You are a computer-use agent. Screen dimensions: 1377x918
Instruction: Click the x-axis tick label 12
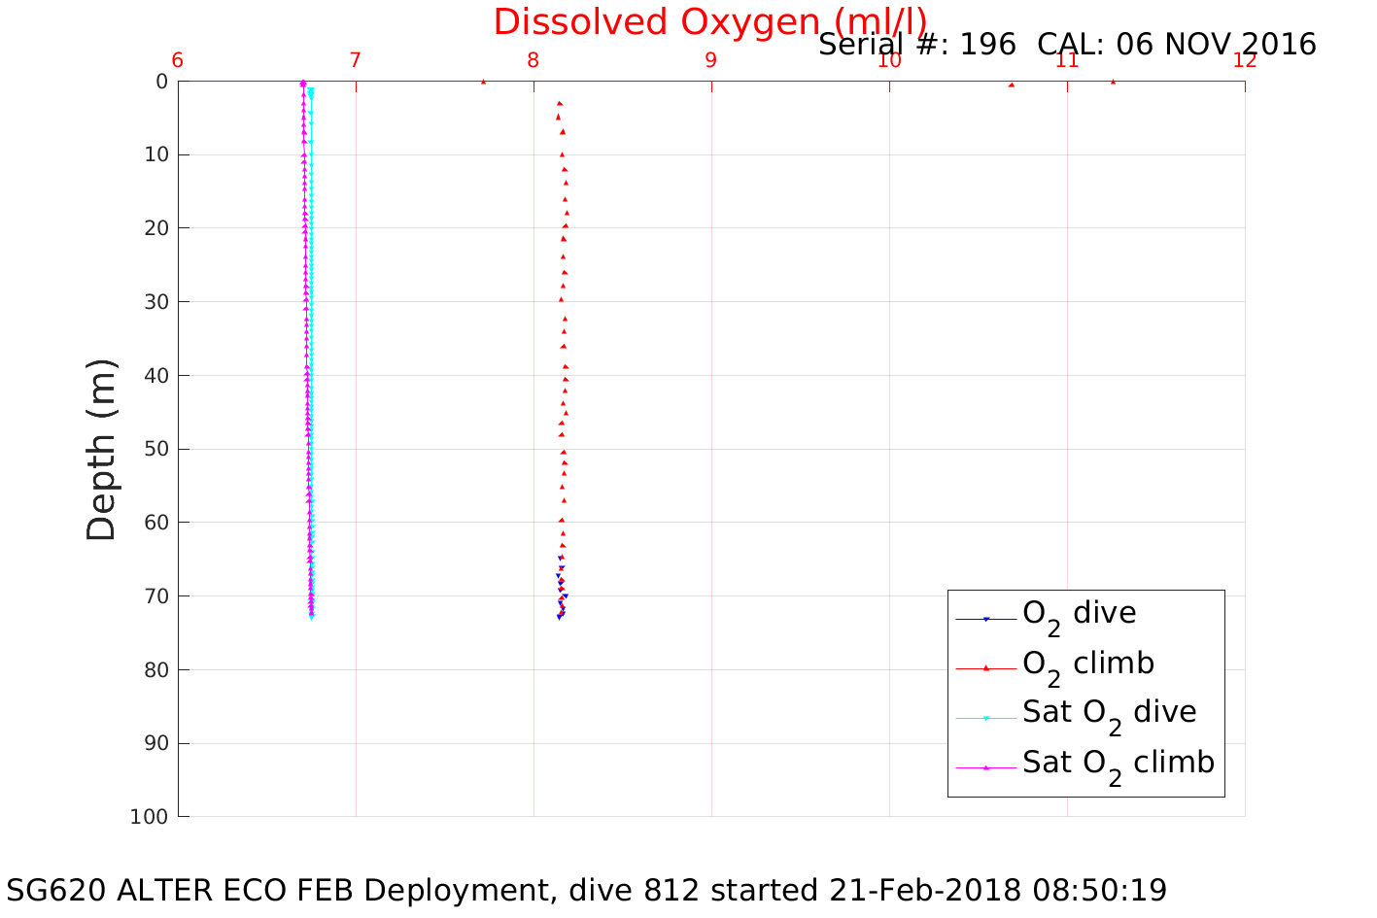click(1245, 60)
